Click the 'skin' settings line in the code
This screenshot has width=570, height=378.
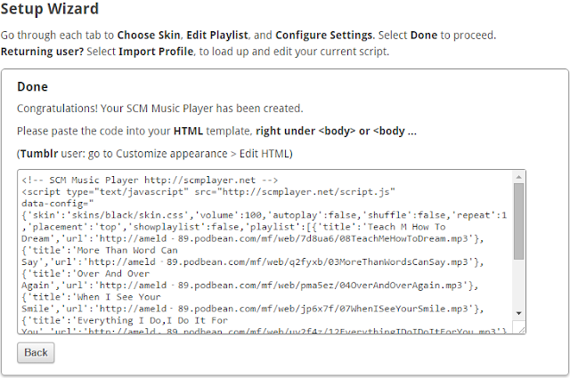tap(258, 214)
